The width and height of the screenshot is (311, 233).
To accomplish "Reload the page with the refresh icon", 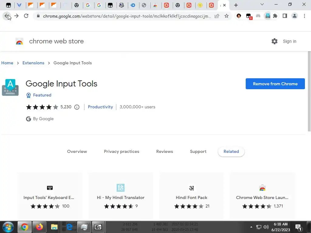I will (26, 16).
